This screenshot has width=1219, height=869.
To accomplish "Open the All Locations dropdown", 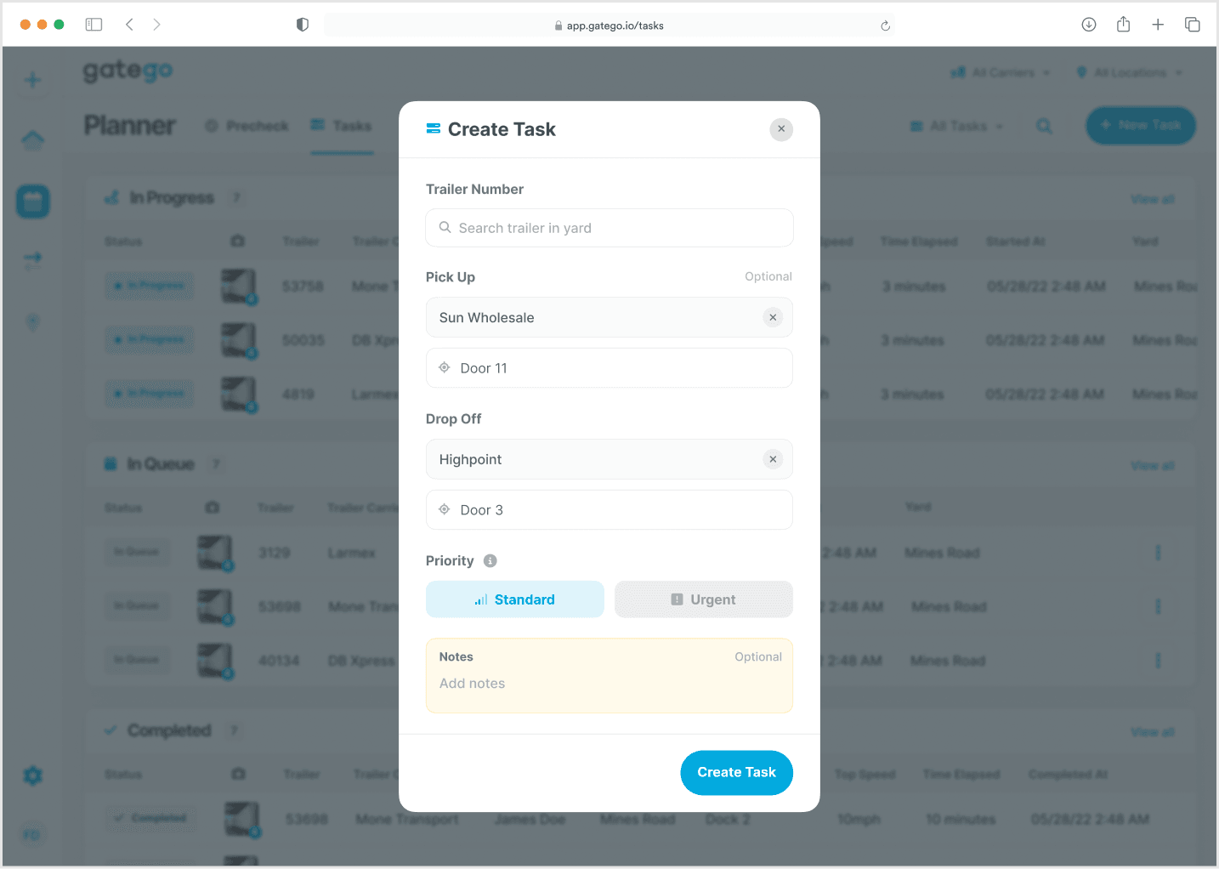I will (1129, 72).
